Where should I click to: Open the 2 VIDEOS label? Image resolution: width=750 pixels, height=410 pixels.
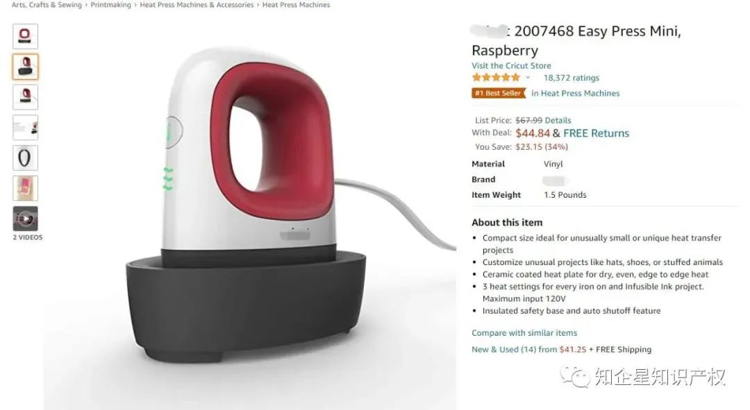click(x=28, y=237)
